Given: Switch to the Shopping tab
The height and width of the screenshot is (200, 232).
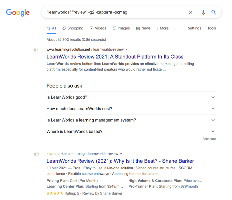Looking at the screenshot, I should click(x=73, y=28).
